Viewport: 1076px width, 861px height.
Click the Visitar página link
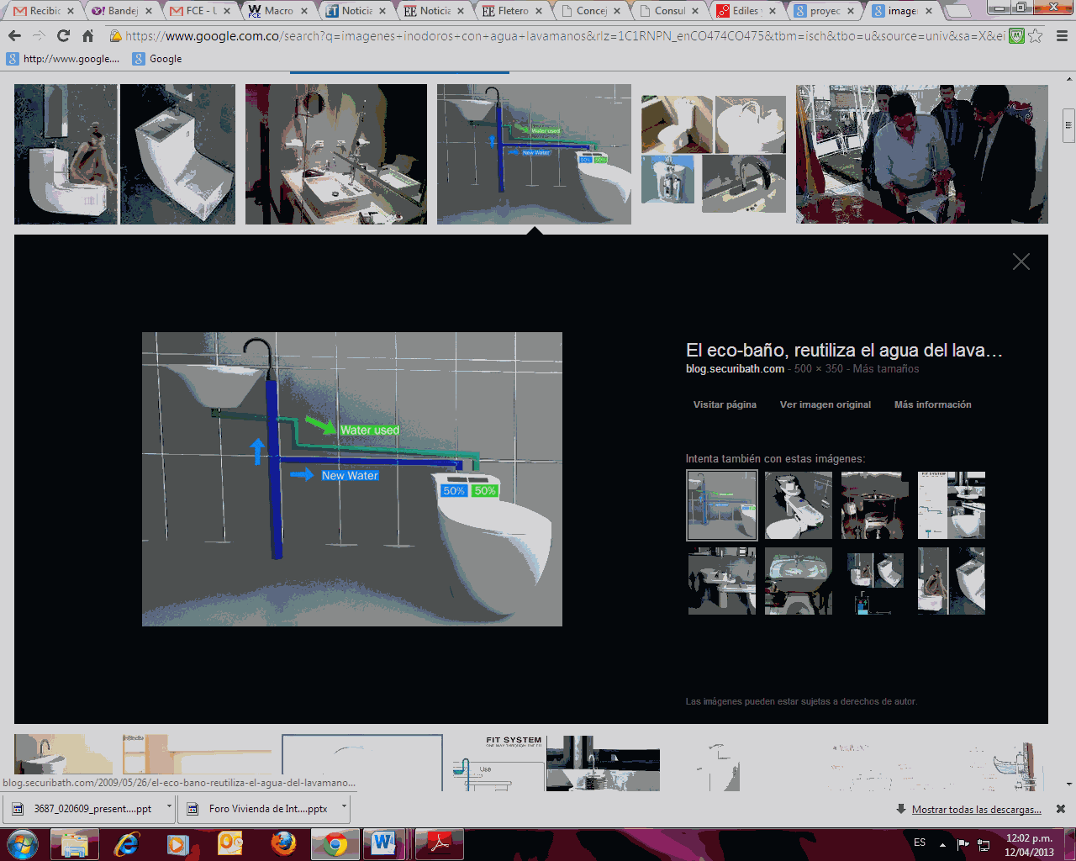(x=725, y=404)
